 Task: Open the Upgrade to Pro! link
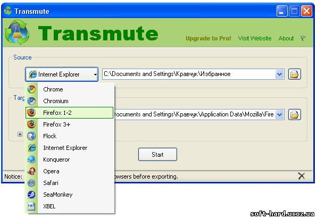coord(208,38)
